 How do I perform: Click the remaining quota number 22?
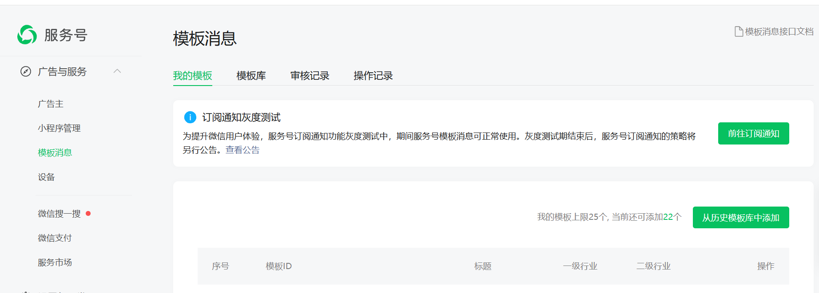[668, 217]
